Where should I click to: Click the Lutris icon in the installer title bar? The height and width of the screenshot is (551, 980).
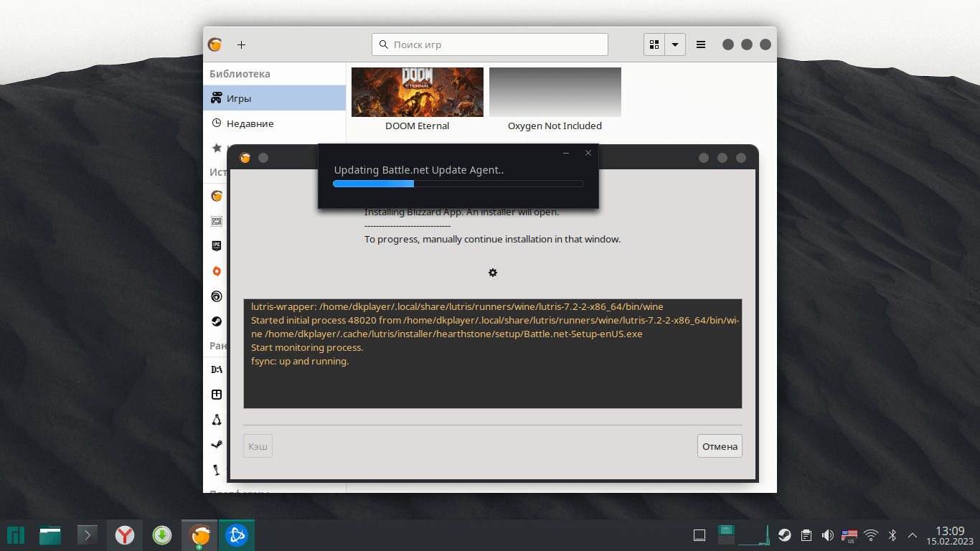[245, 158]
